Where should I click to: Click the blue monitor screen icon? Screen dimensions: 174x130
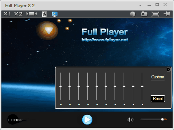point(55,14)
